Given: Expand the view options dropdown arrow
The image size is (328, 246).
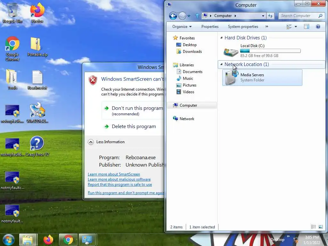Looking at the screenshot, I should coord(296,27).
